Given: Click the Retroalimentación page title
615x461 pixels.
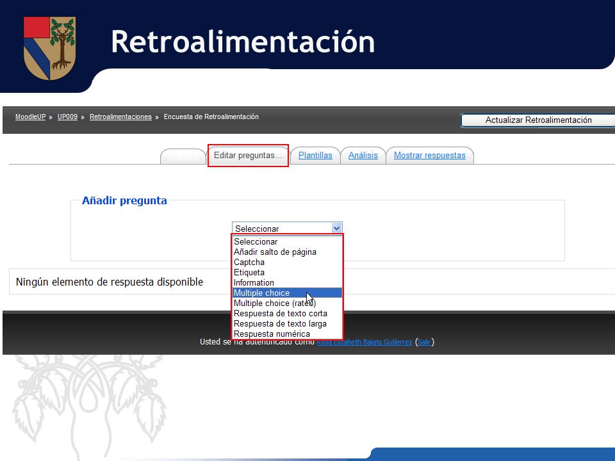Looking at the screenshot, I should tap(243, 42).
